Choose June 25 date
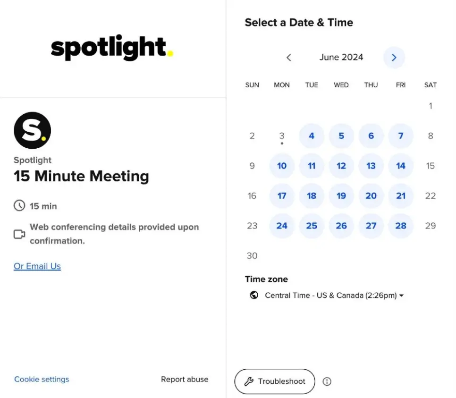The height and width of the screenshot is (398, 456). [x=312, y=226]
